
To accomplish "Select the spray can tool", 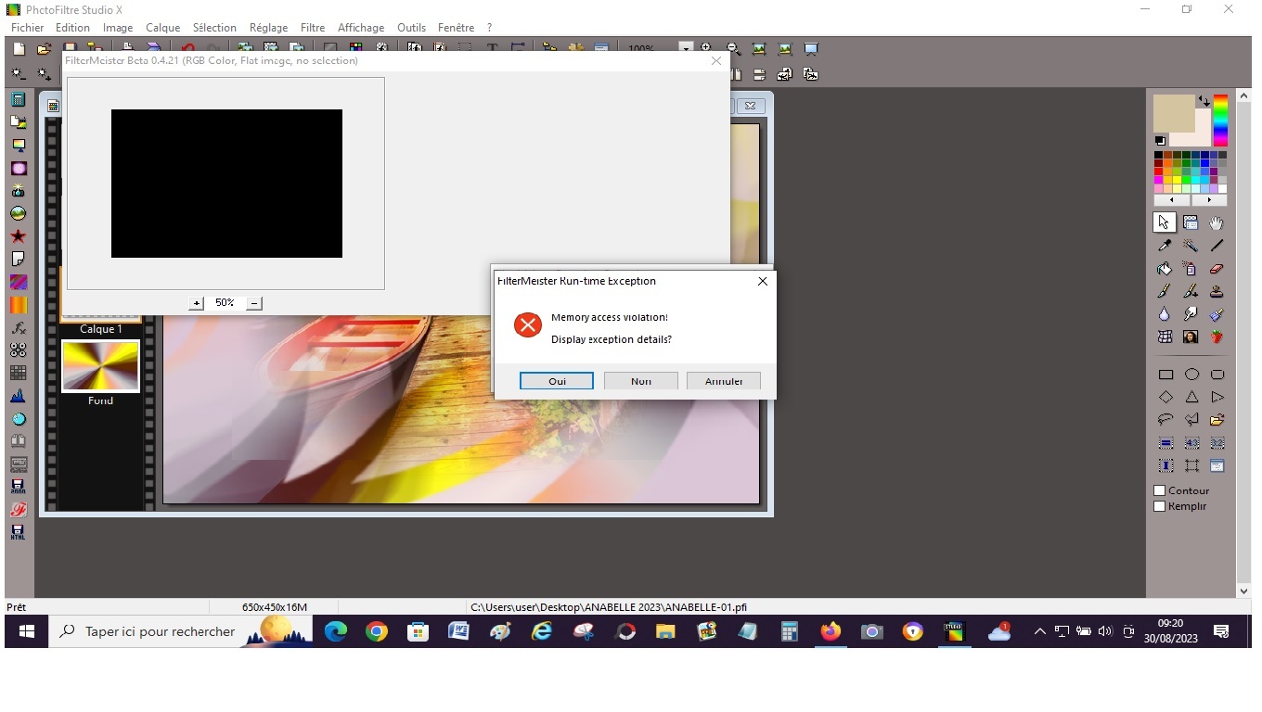I will [x=1191, y=269].
